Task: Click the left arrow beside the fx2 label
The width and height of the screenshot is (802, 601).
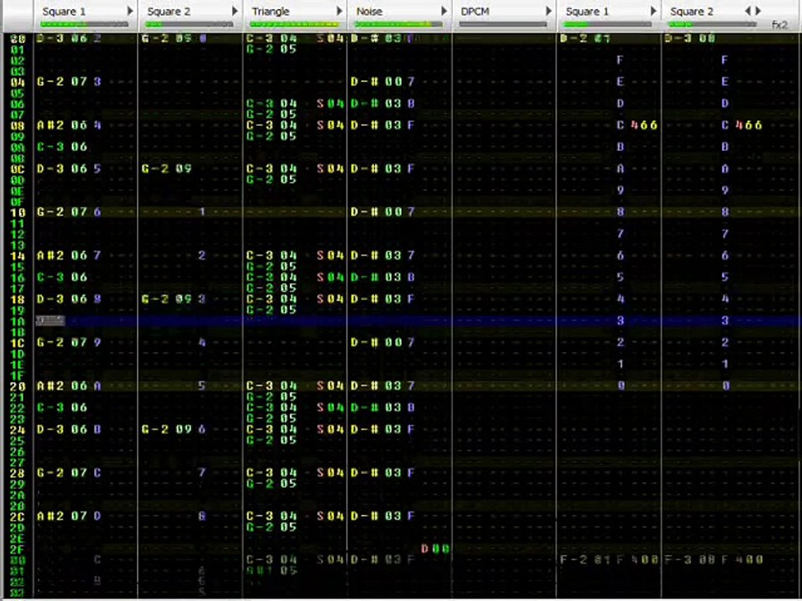Action: [x=748, y=11]
